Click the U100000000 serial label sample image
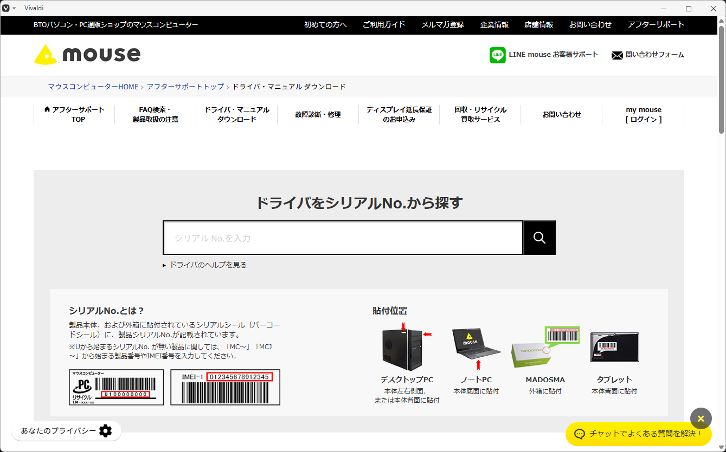The width and height of the screenshot is (726, 452). point(116,387)
